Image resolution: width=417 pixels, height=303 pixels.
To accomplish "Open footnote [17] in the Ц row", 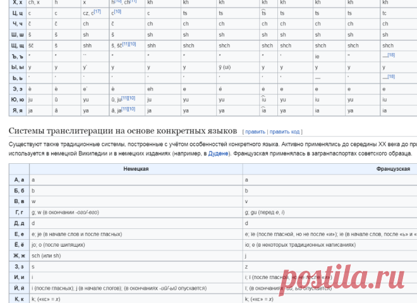I will 97,12.
